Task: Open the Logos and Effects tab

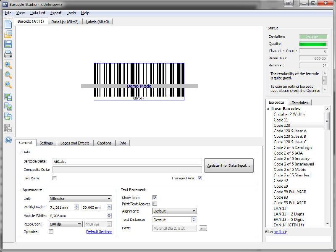Action: [x=75, y=143]
